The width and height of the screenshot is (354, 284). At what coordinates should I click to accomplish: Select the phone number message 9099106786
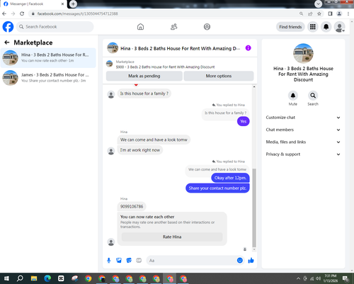point(132,207)
